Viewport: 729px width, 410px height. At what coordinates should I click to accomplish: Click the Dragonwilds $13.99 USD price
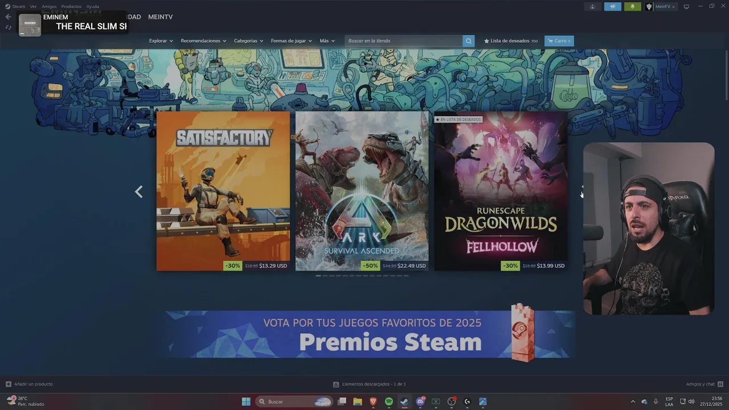click(551, 266)
